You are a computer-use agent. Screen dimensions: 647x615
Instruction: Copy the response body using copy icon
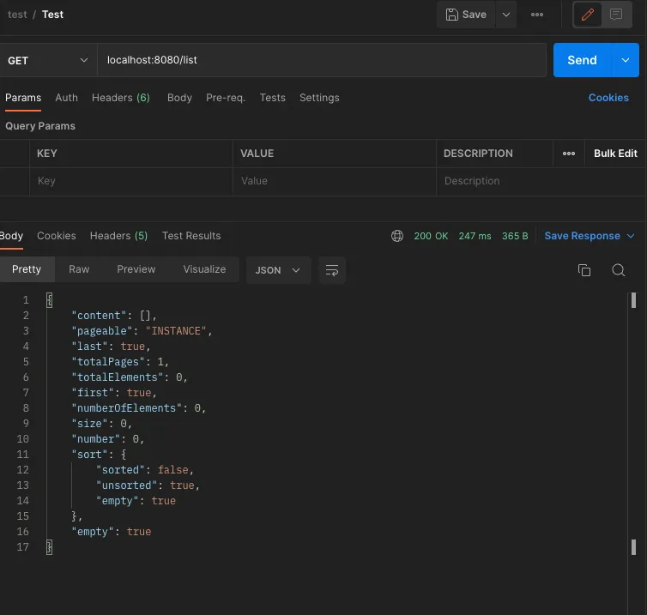point(584,270)
